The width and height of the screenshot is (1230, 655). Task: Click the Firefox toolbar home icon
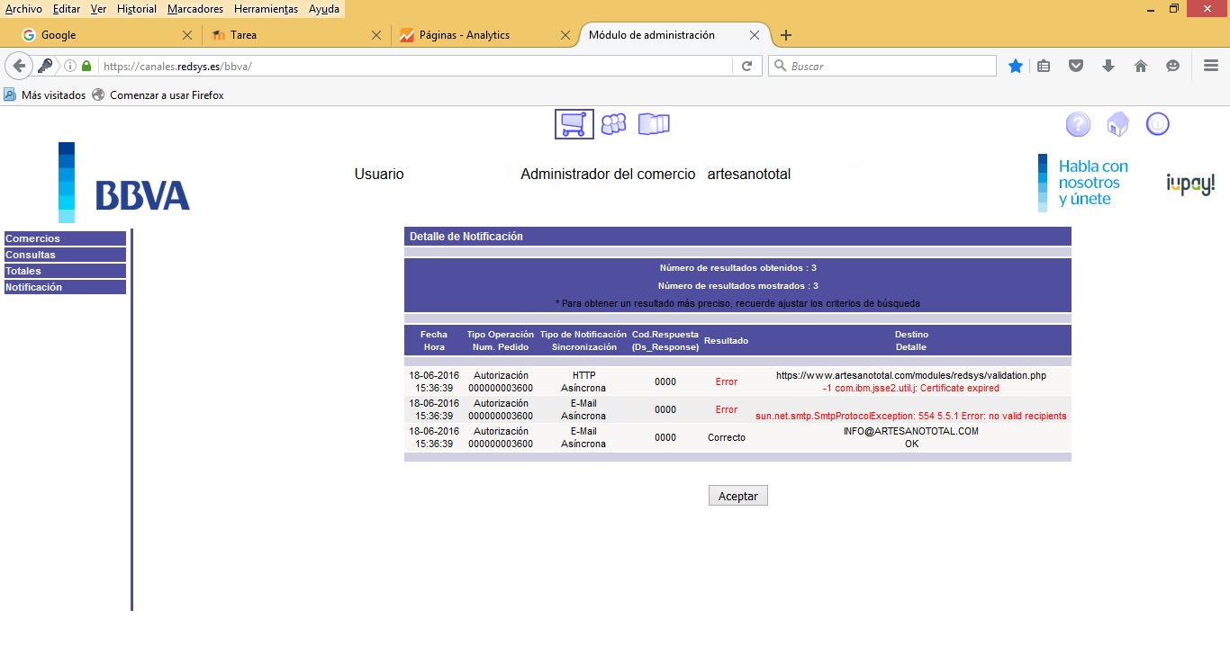(1141, 66)
